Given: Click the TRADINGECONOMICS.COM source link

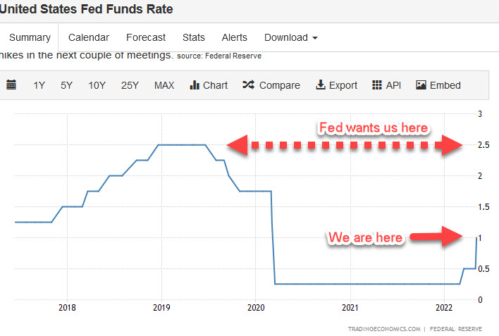Looking at the screenshot, I should coord(383,329).
